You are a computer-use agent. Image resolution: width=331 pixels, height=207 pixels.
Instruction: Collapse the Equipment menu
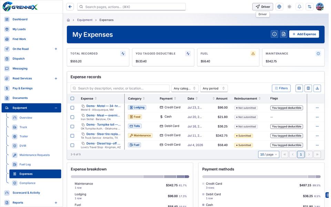tap(56, 108)
